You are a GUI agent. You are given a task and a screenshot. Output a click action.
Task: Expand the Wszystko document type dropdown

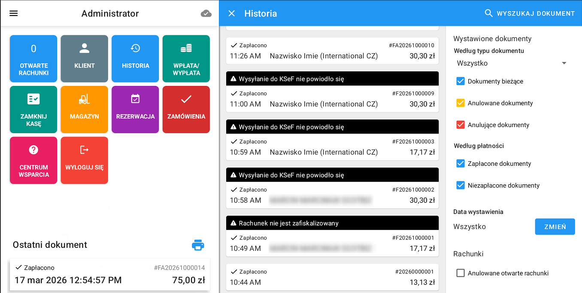pos(512,63)
